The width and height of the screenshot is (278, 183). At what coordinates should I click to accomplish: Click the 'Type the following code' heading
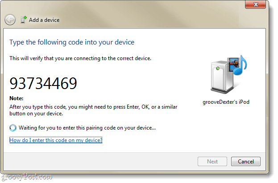[72, 42]
